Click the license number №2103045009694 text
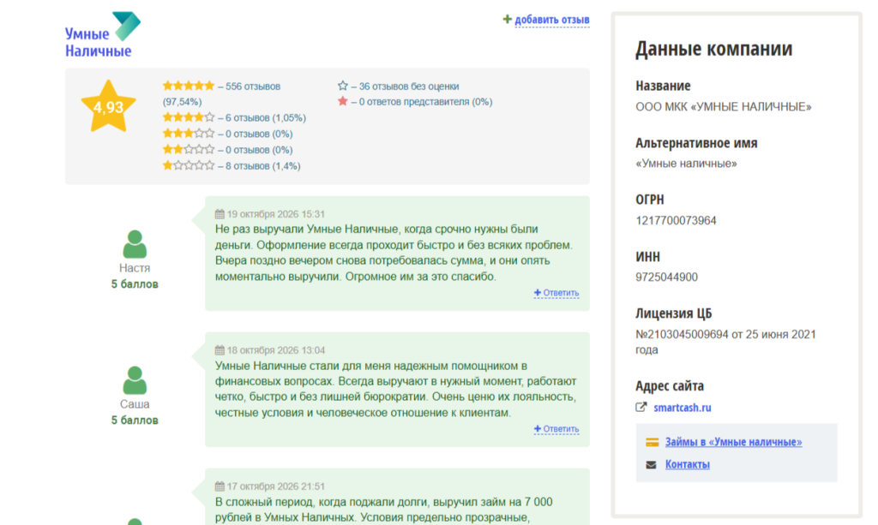Viewport: 878px width, 525px height. 682,334
